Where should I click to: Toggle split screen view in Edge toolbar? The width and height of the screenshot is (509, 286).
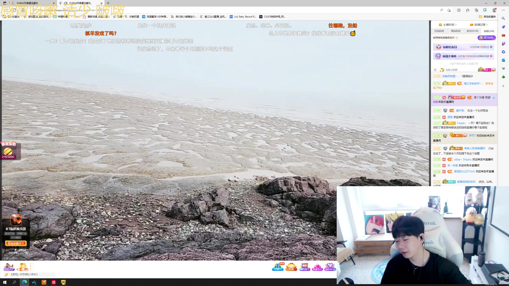459,10
